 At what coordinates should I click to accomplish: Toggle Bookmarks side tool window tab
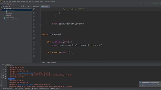[1, 83]
